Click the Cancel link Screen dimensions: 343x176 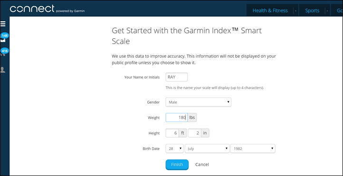point(202,165)
